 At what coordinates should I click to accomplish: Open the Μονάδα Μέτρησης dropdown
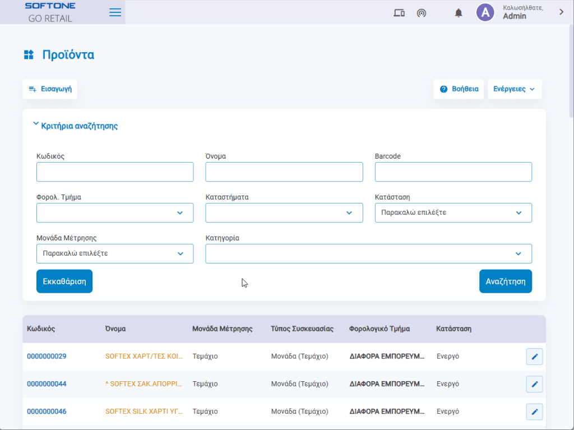pyautogui.click(x=115, y=253)
